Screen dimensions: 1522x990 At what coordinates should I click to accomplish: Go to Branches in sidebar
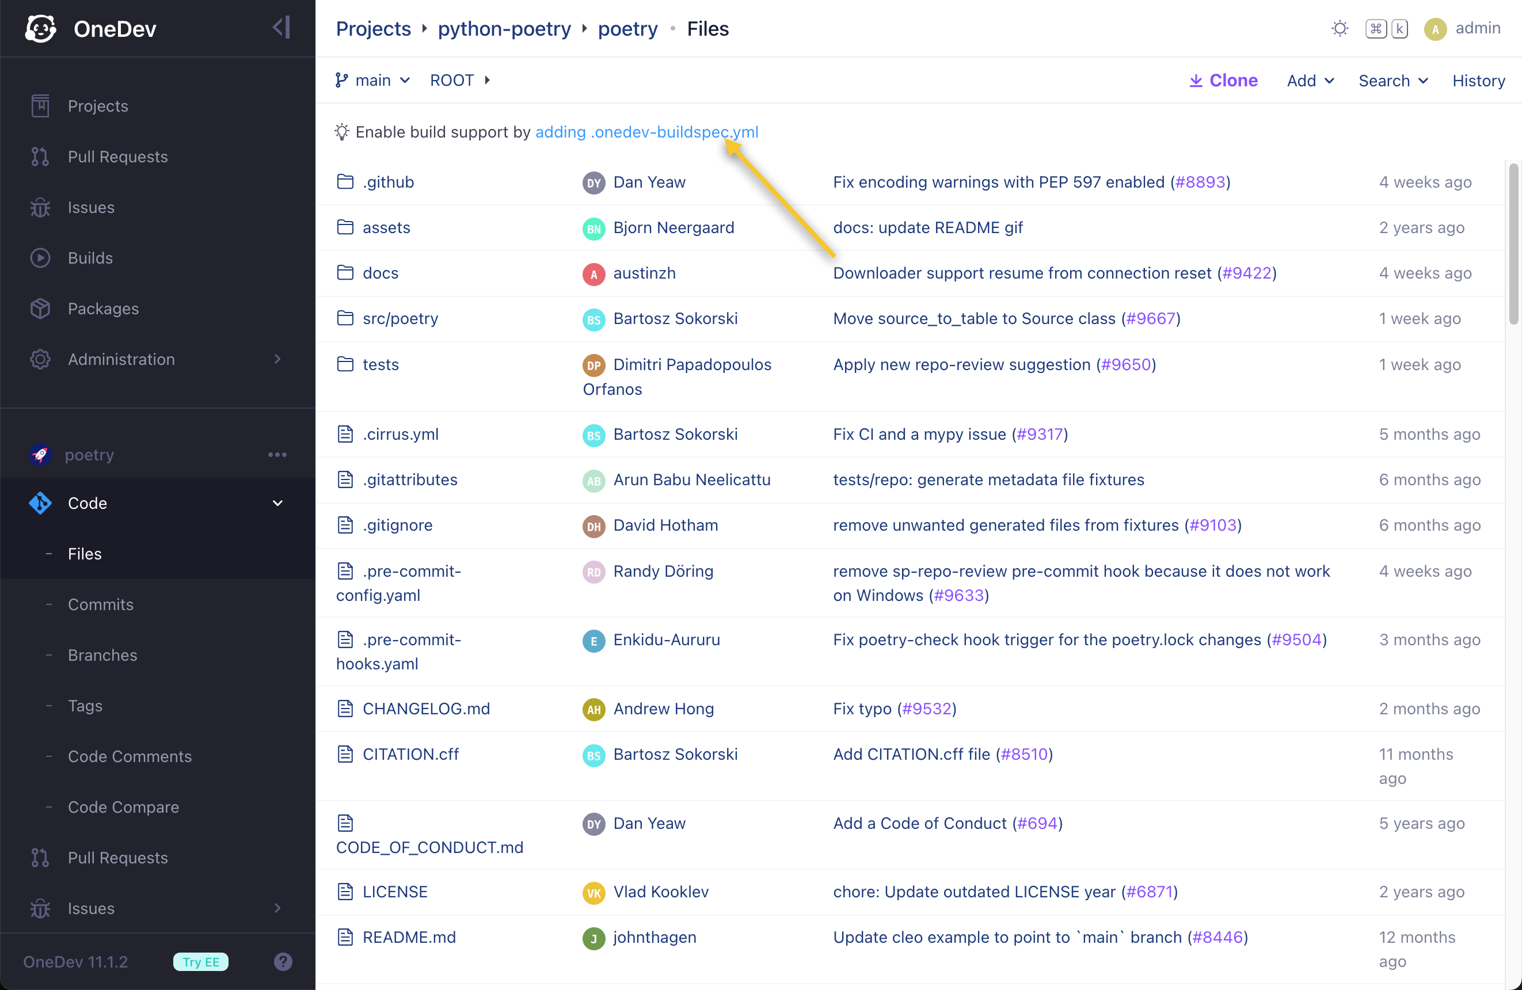[102, 655]
